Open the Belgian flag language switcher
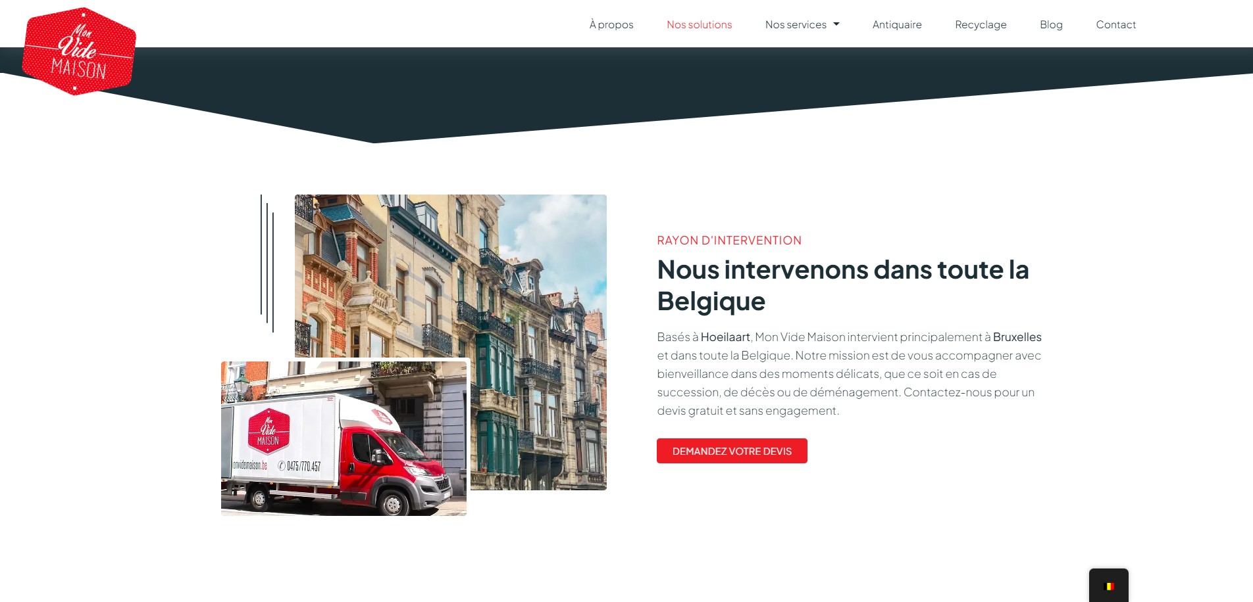 point(1109,586)
